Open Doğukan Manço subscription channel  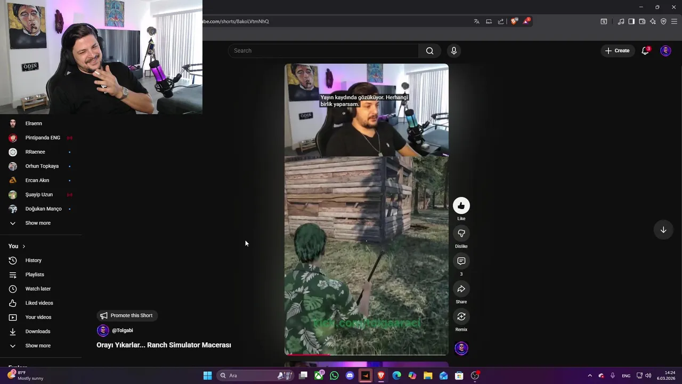coord(43,209)
